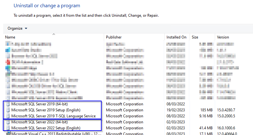This screenshot has height=135, width=253.
Task: Click install date 08/03/2022 of SQL Server 2019 (64-bit)
Action: point(175,104)
